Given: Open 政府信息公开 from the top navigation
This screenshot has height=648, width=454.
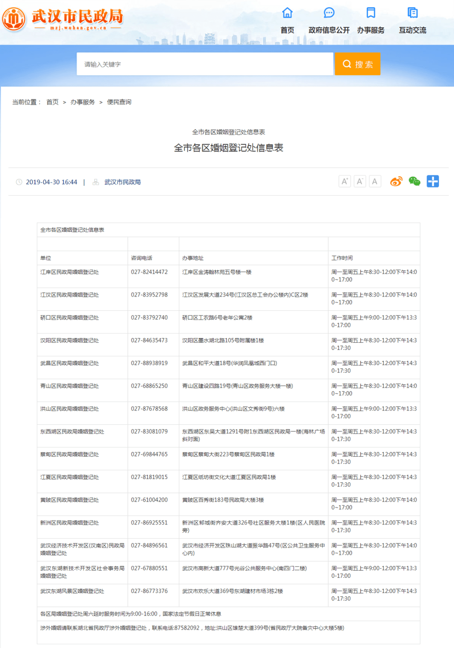Looking at the screenshot, I should point(329,30).
